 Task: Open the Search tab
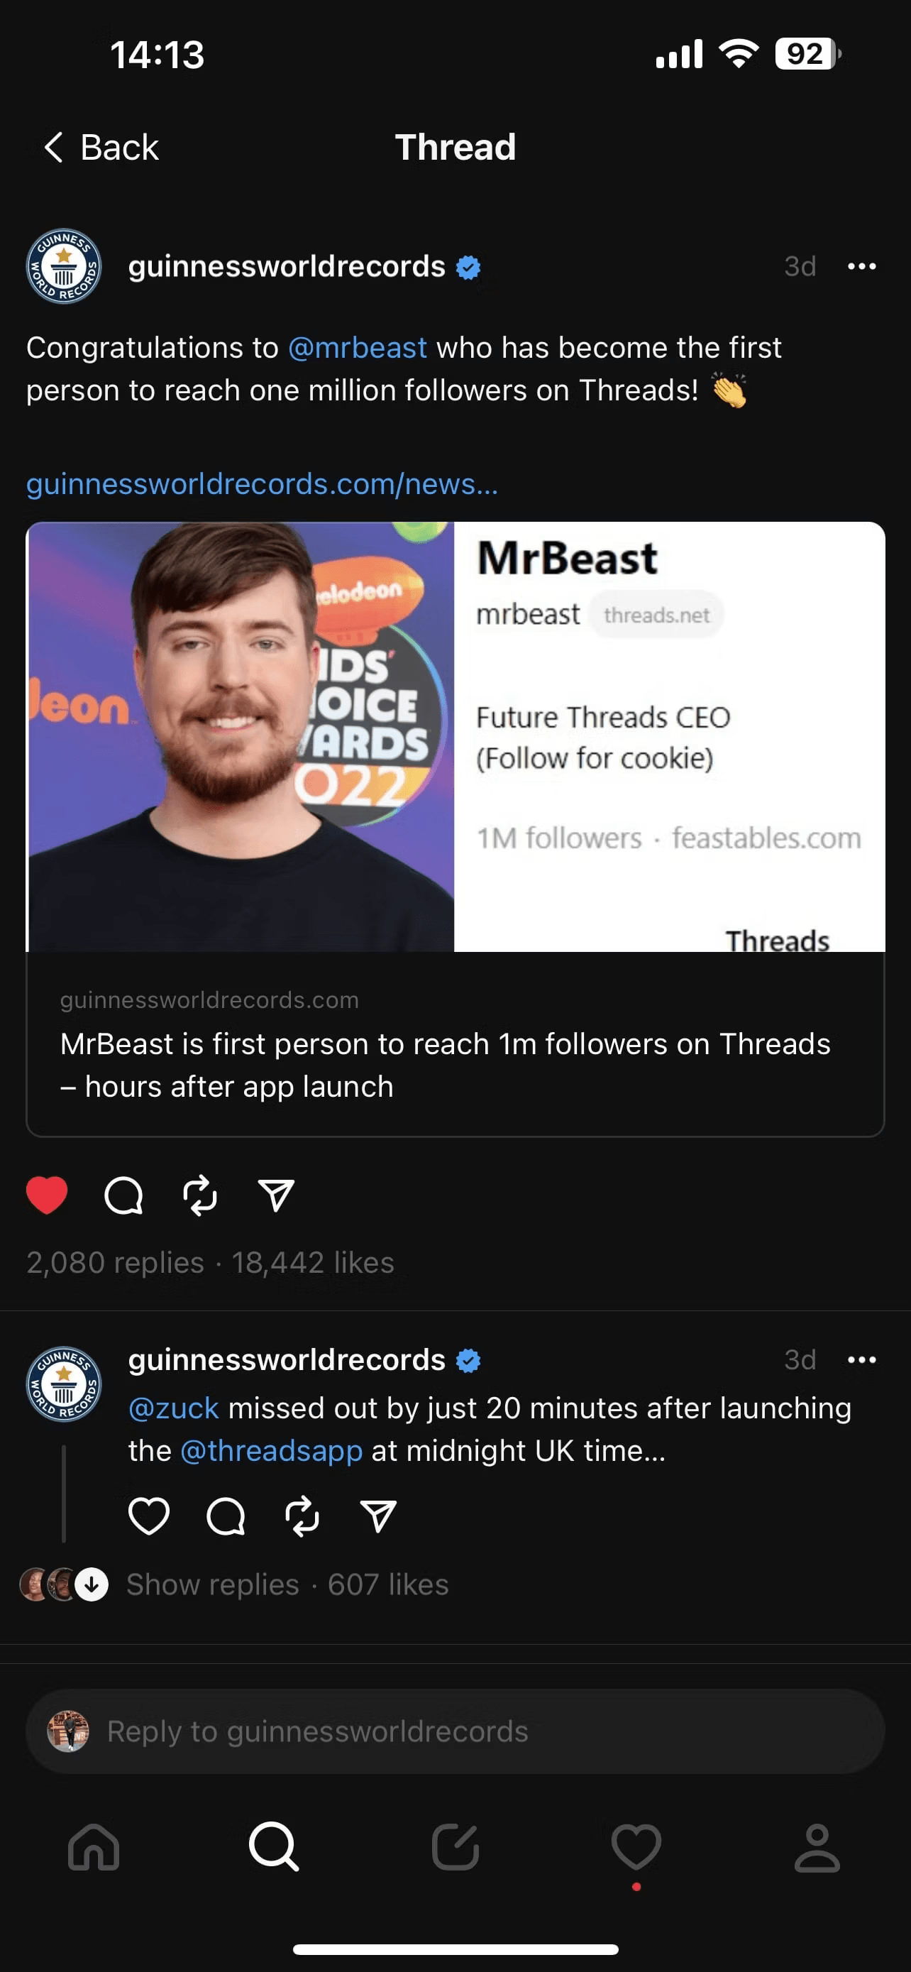point(274,1847)
